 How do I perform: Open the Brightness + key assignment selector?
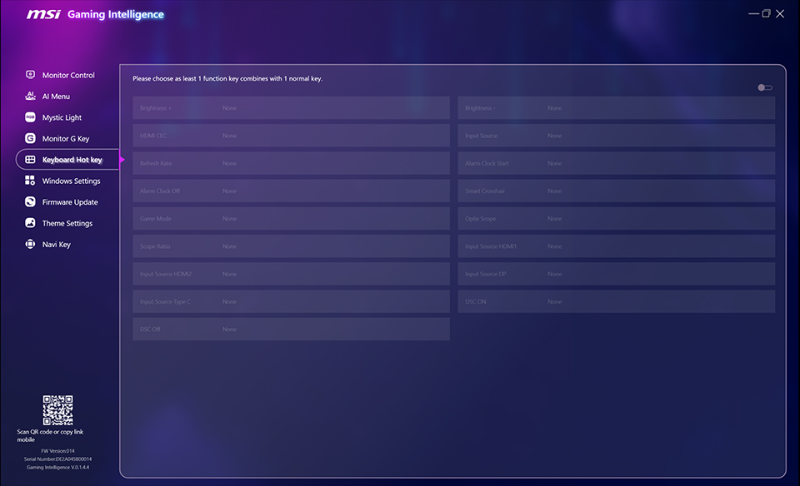[x=291, y=107]
